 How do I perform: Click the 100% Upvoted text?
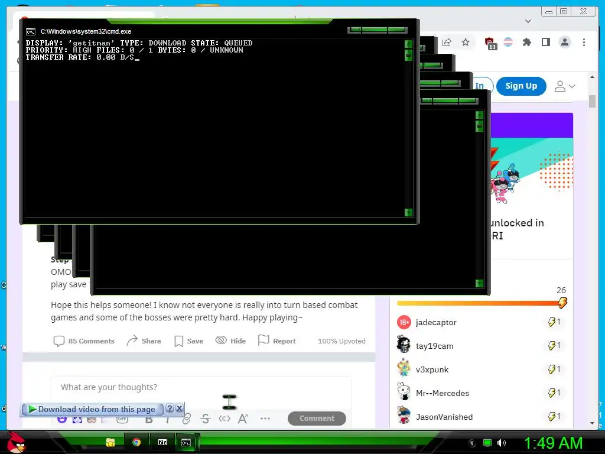341,341
